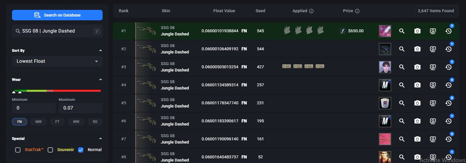
Task: Click the SSG 08 weapon thumbnail in rank #1
Action: coord(146,31)
